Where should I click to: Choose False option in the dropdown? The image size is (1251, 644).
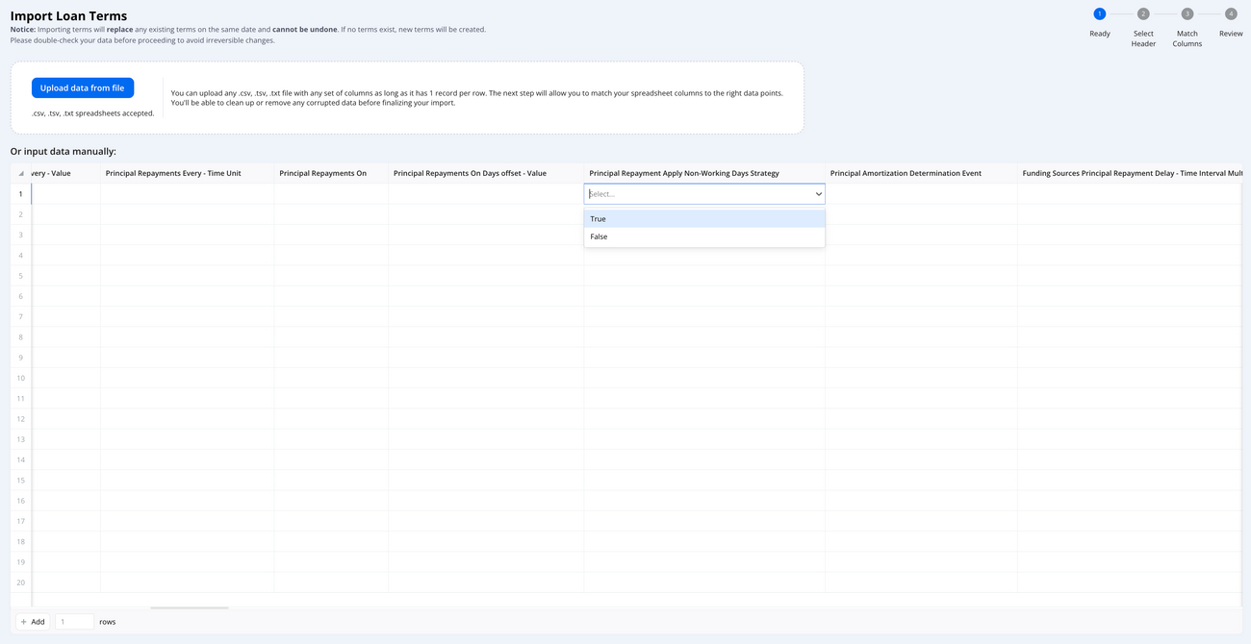coord(703,236)
